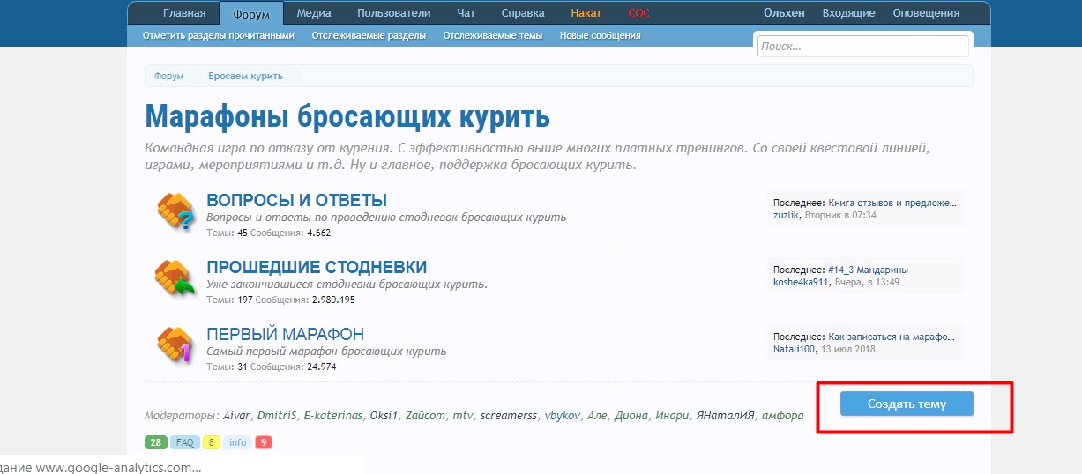The width and height of the screenshot is (1082, 474).
Task: Select Новые сообщения in the sub-navigation
Action: coord(600,36)
